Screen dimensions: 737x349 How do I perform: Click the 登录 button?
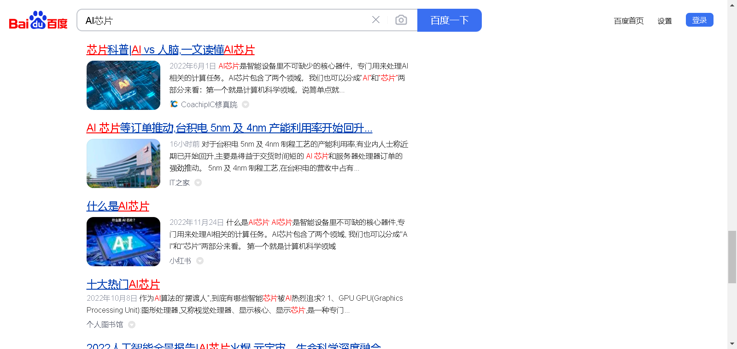pyautogui.click(x=699, y=20)
